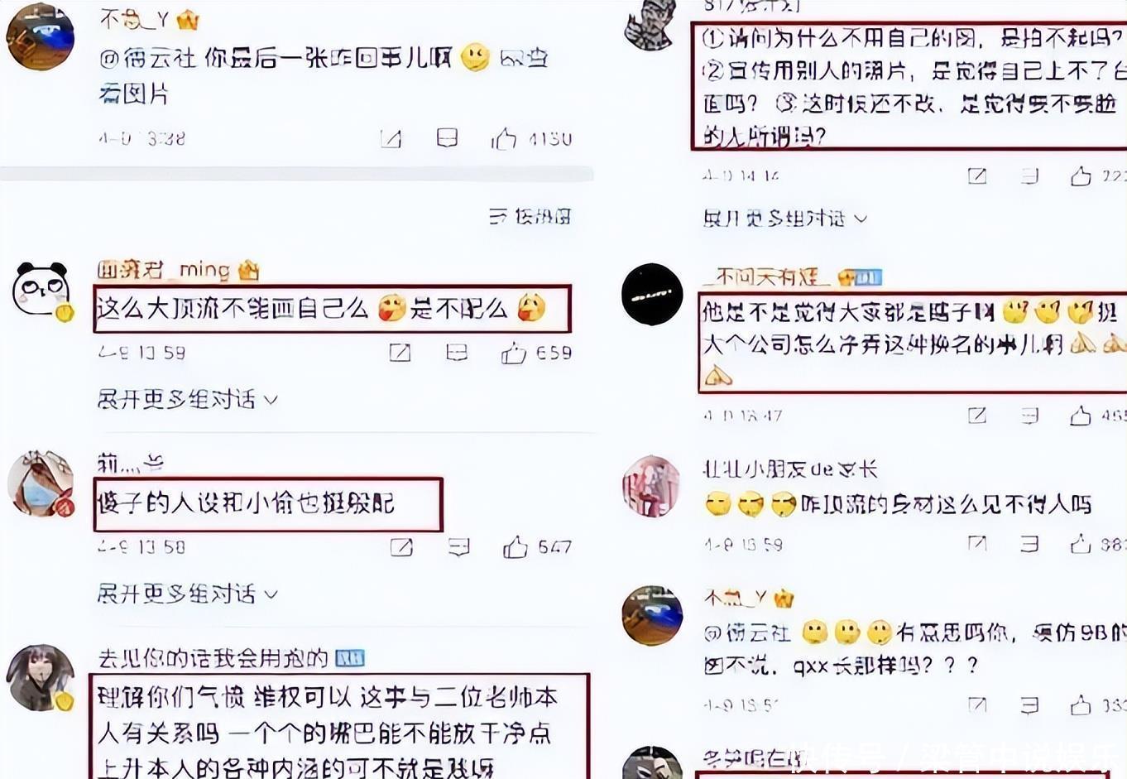Share the 这么大顶流 comment
This screenshot has width=1127, height=779.
[400, 353]
